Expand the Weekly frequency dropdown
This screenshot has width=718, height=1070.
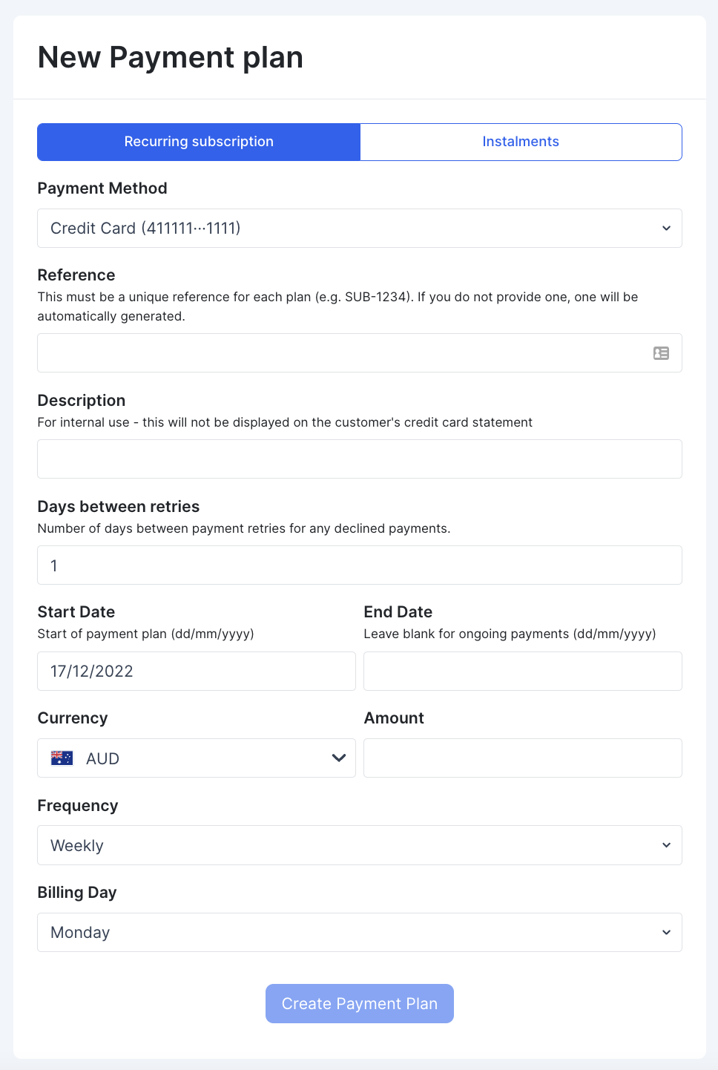pos(360,845)
